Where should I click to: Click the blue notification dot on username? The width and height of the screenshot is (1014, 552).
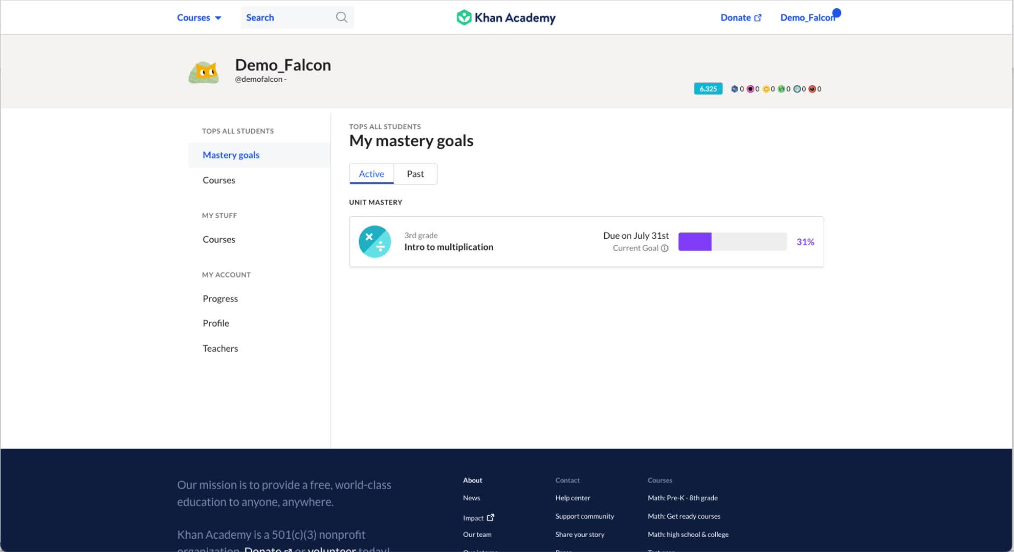coord(836,13)
